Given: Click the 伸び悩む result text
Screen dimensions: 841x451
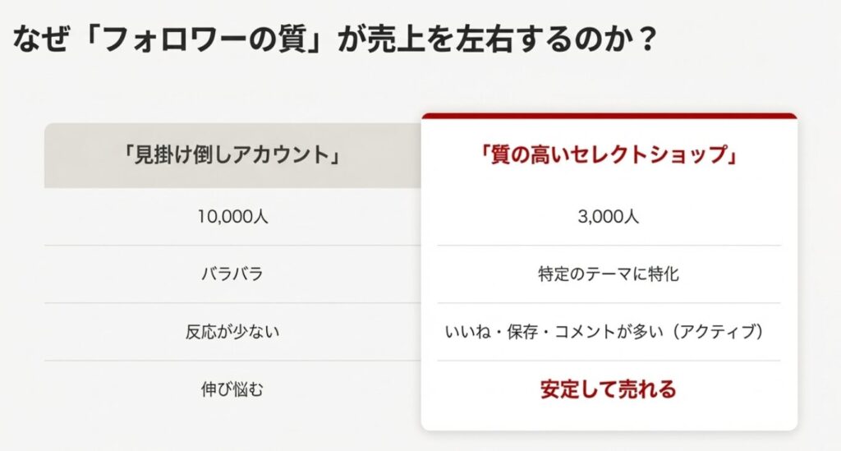Looking at the screenshot, I should [232, 389].
